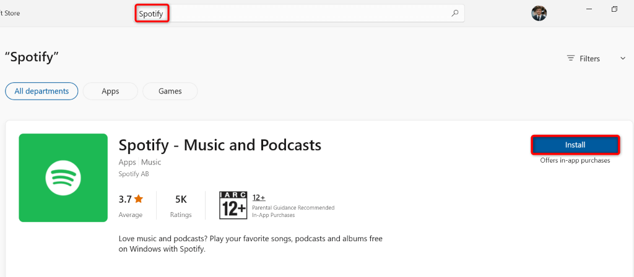Switch to the Games tab
Viewport: 634px width, 277px height.
pos(170,91)
